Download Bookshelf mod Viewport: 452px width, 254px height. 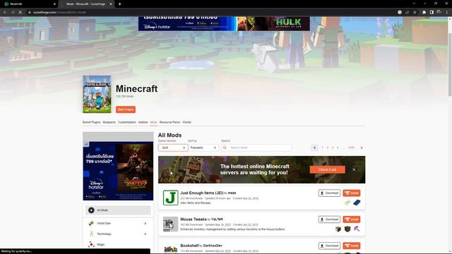coord(329,246)
